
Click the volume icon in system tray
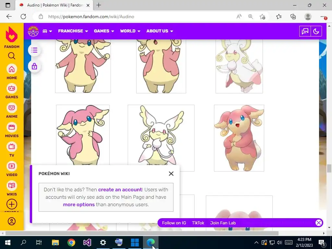pos(279,243)
